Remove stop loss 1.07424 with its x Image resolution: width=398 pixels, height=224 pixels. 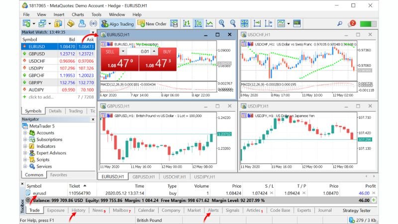point(271,193)
